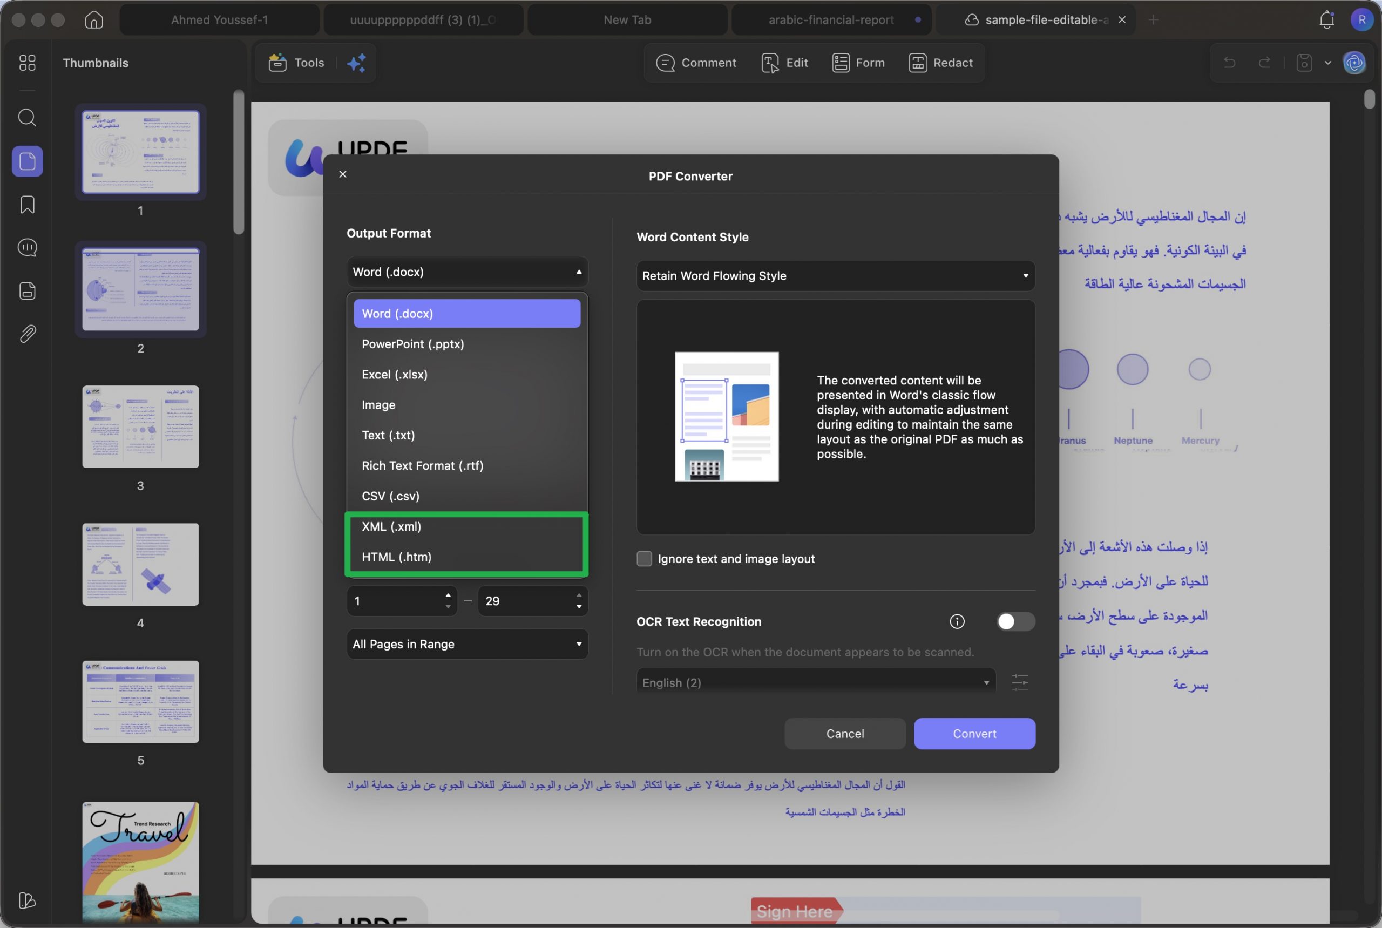Switch to Redact mode
Image resolution: width=1382 pixels, height=928 pixels.
941,63
